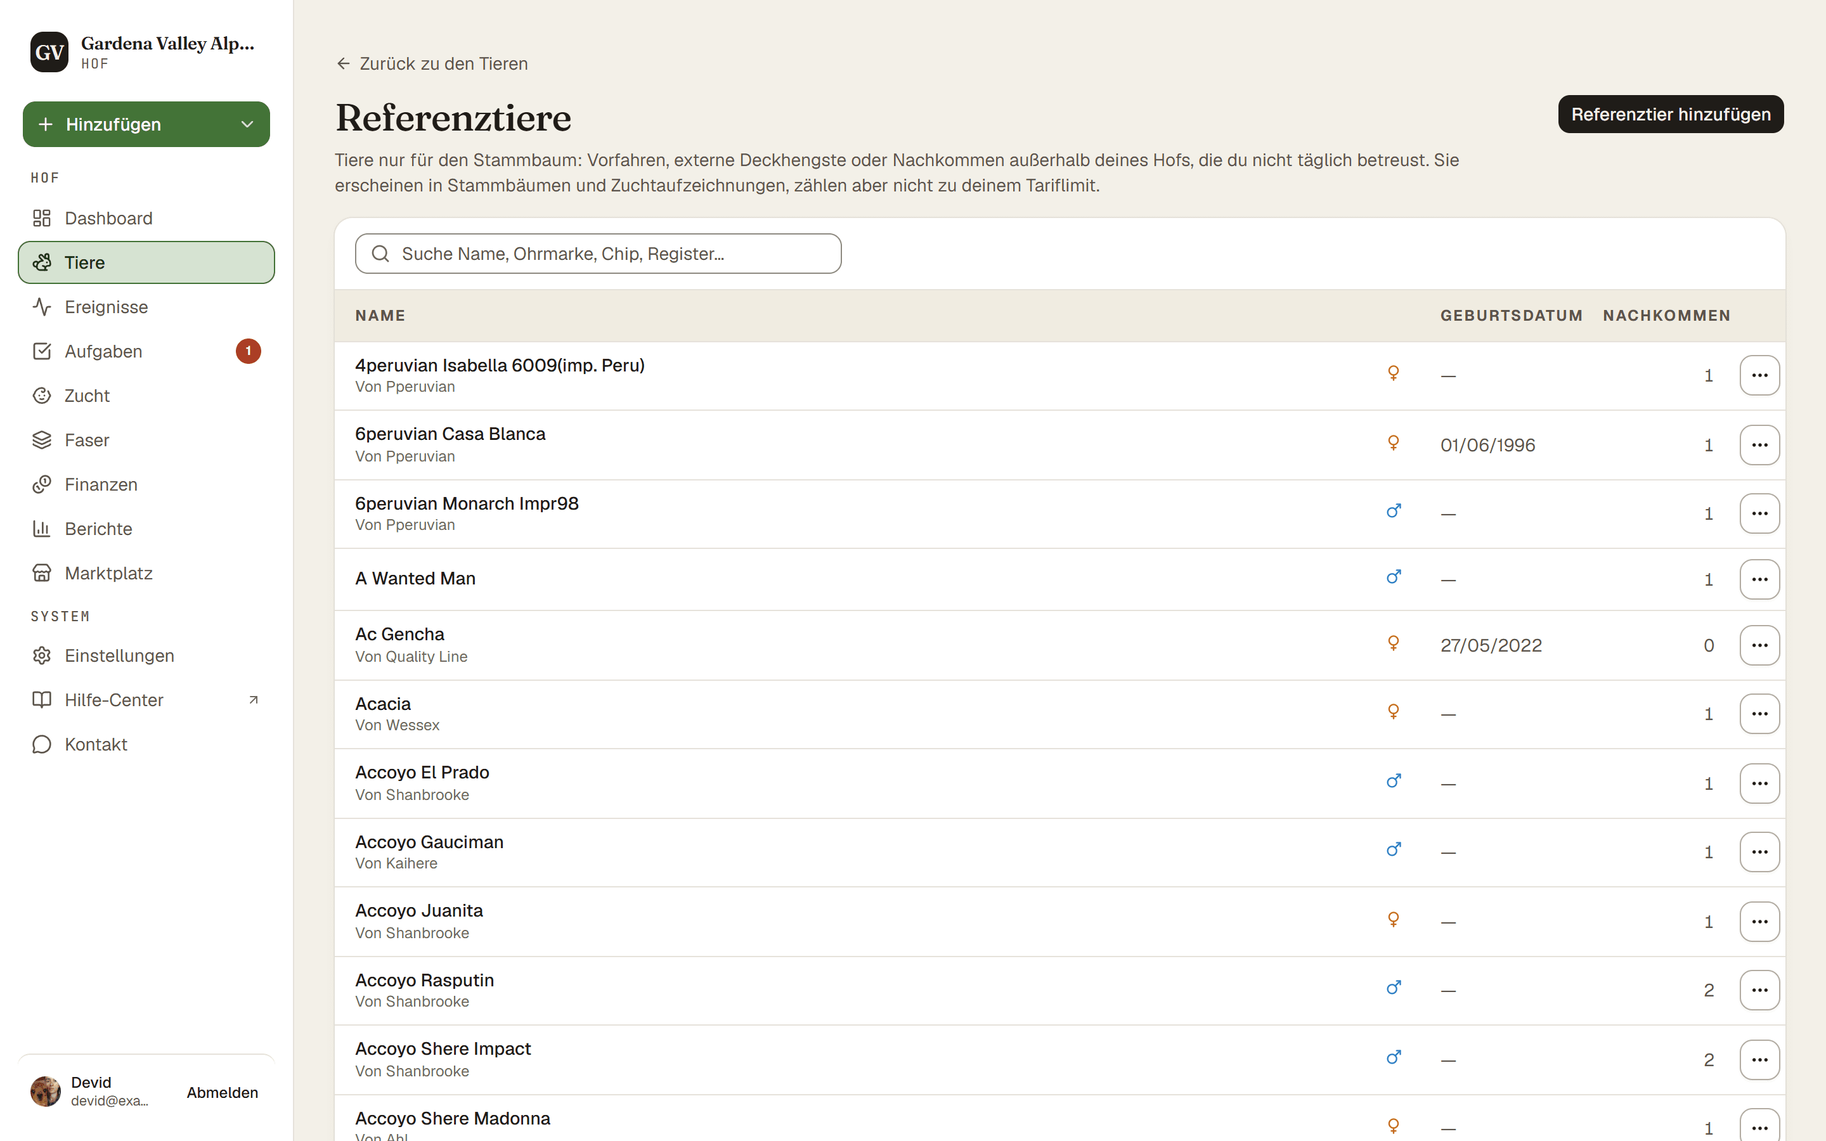The width and height of the screenshot is (1826, 1141).
Task: Click the red Aufgaben notification badge
Action: (249, 351)
